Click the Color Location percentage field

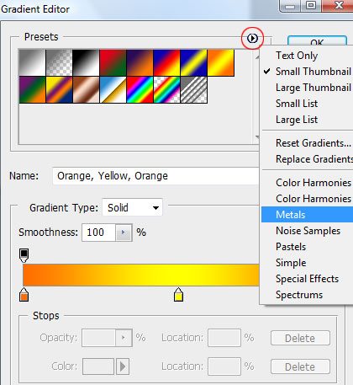pos(224,366)
